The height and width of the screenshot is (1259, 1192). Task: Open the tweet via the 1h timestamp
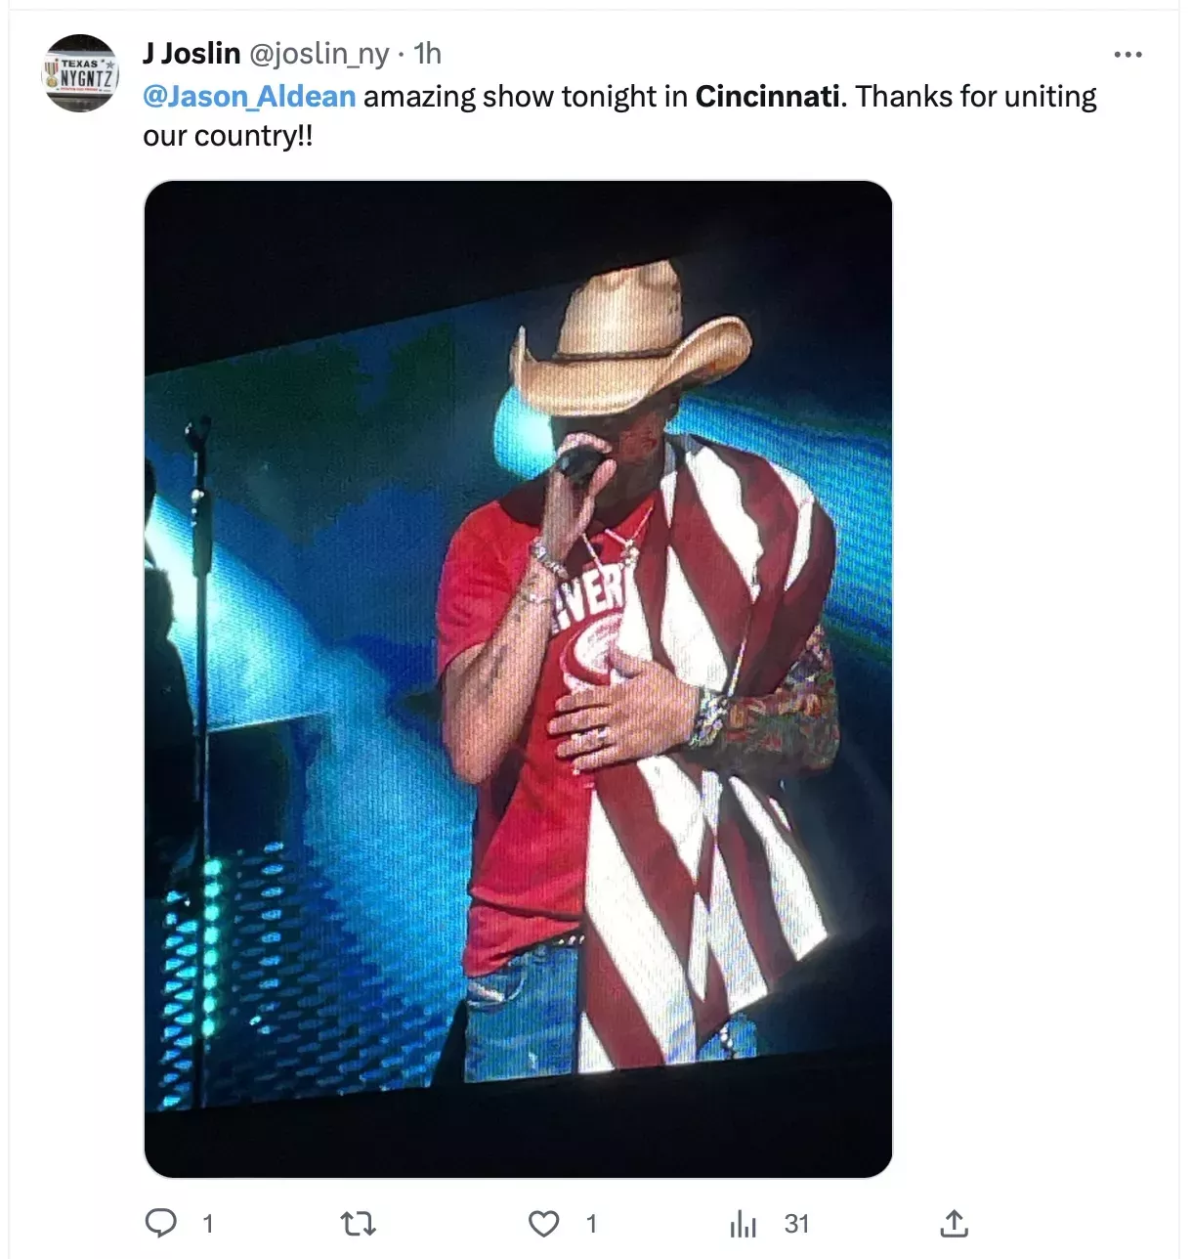pos(427,53)
